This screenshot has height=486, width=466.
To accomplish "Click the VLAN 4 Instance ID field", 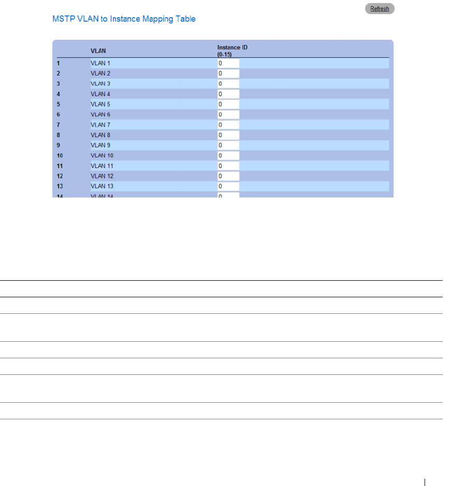I will [x=228, y=94].
